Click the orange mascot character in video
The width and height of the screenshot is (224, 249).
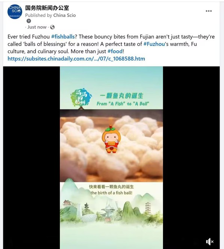pos(111,139)
